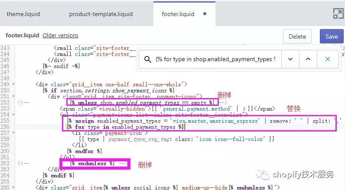Collapse the code fold at line 251
Viewport: 345px width, 190px height.
pos(13,96)
